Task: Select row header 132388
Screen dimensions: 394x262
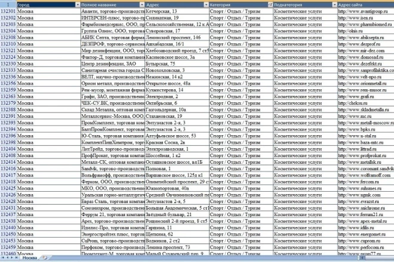Action: [8, 109]
